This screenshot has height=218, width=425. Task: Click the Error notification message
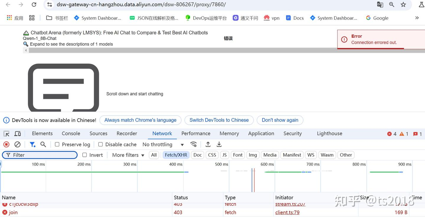coord(381,39)
